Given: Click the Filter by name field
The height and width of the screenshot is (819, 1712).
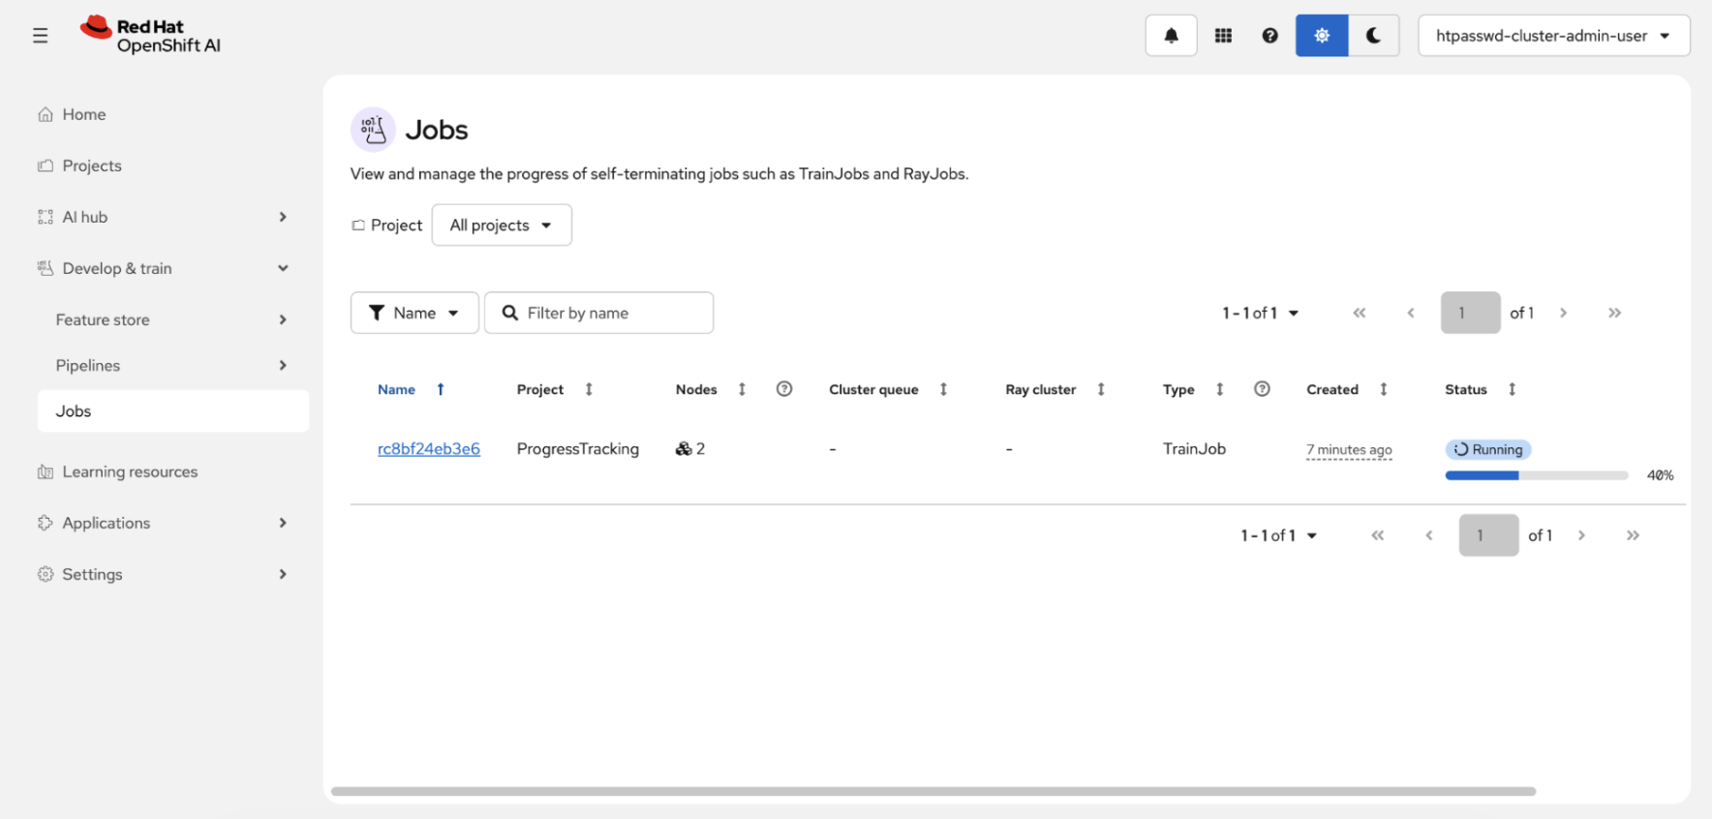Looking at the screenshot, I should coord(599,313).
